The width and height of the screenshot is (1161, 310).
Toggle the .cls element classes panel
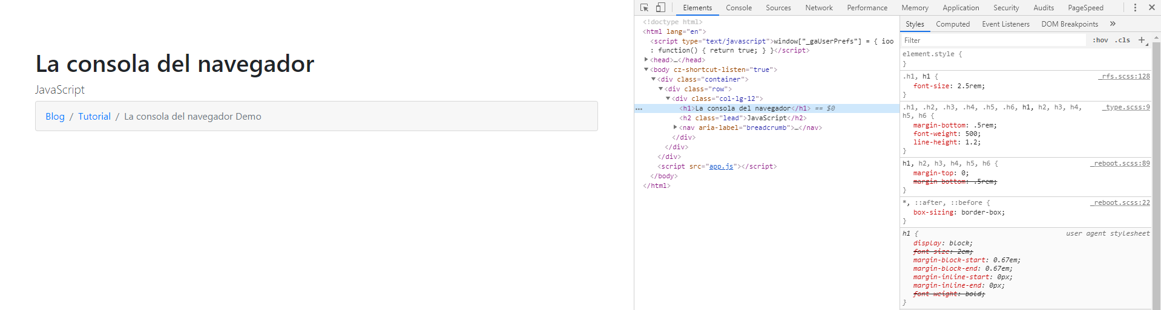(x=1123, y=40)
